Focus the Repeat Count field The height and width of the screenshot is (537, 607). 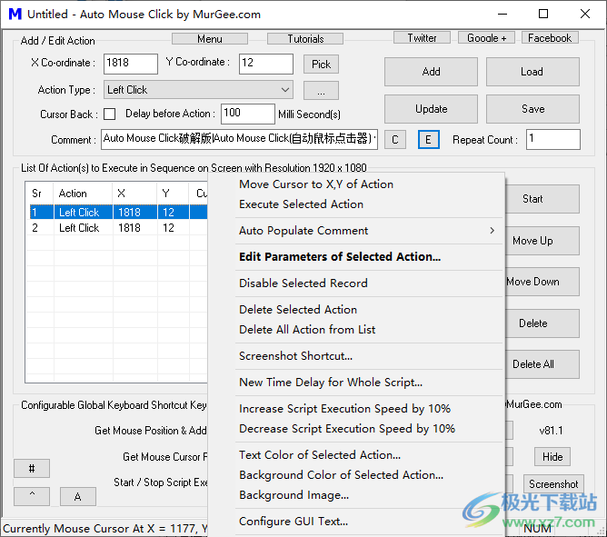pos(552,139)
